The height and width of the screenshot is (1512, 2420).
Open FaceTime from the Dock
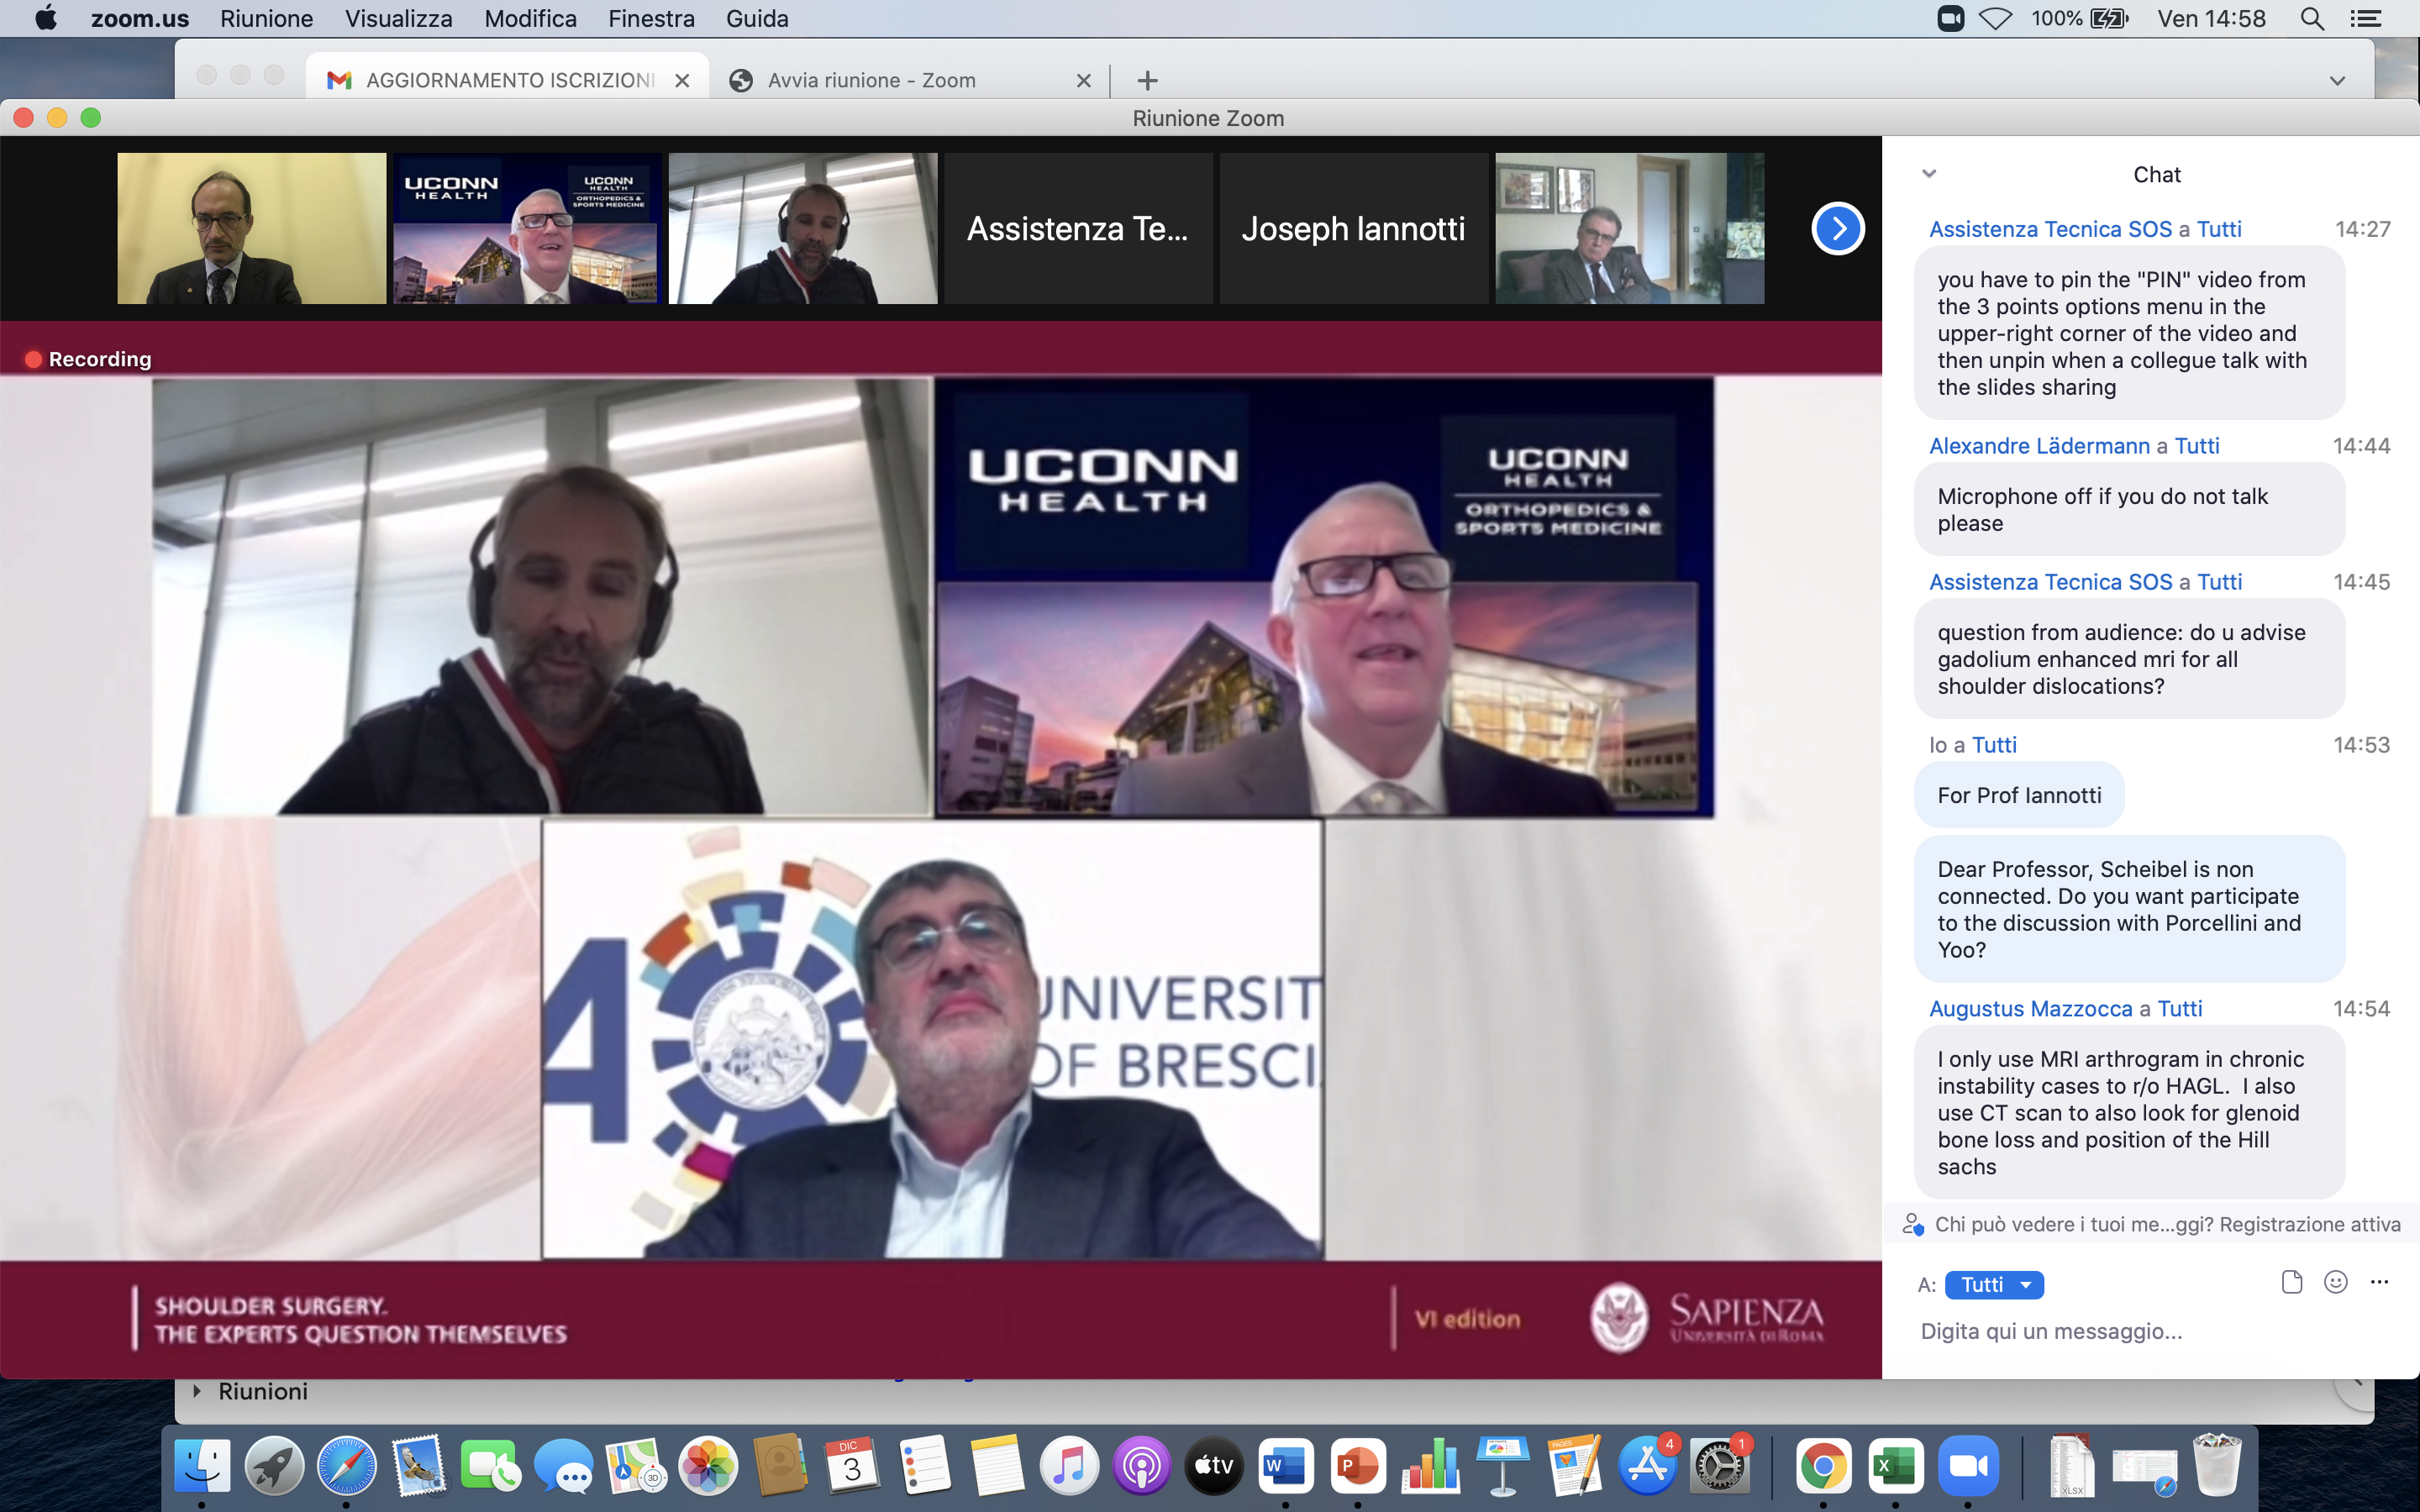490,1467
